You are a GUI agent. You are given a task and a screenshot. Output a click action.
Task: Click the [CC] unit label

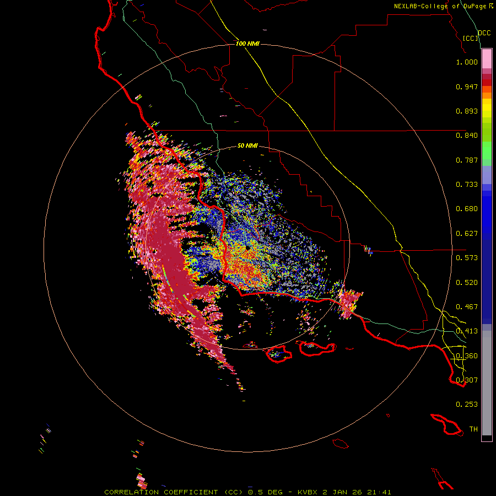(x=471, y=38)
